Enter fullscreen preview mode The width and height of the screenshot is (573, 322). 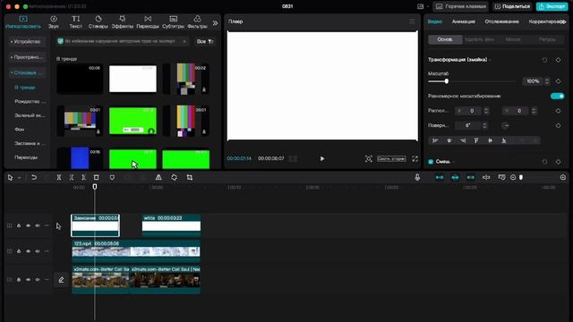415,159
